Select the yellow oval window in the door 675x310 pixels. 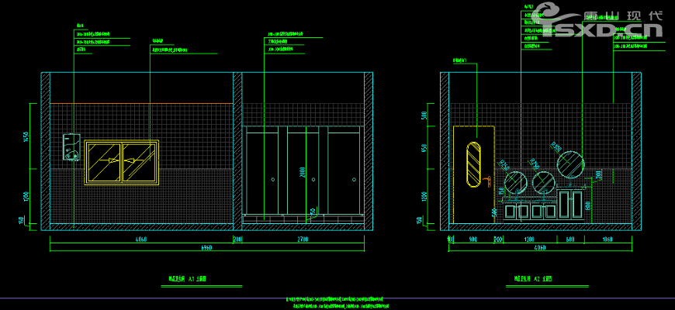tap(473, 164)
